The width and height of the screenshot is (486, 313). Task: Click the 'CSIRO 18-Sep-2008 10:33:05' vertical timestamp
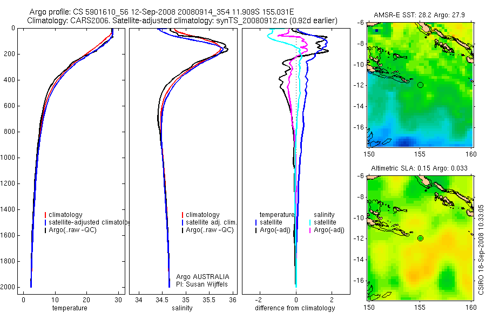481,249
